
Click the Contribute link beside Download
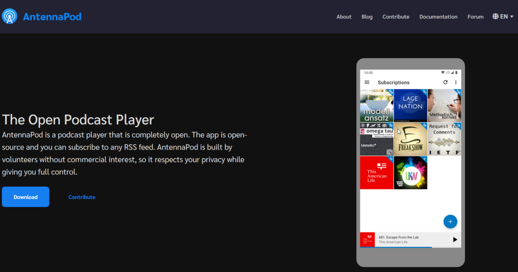tap(82, 197)
